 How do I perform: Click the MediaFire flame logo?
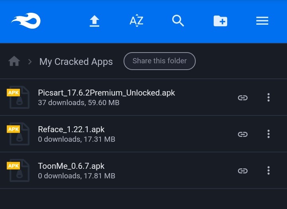(26, 21)
